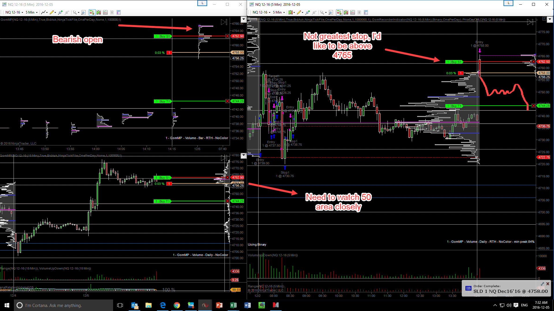Click the Cortana search box

pyautogui.click(x=63, y=305)
